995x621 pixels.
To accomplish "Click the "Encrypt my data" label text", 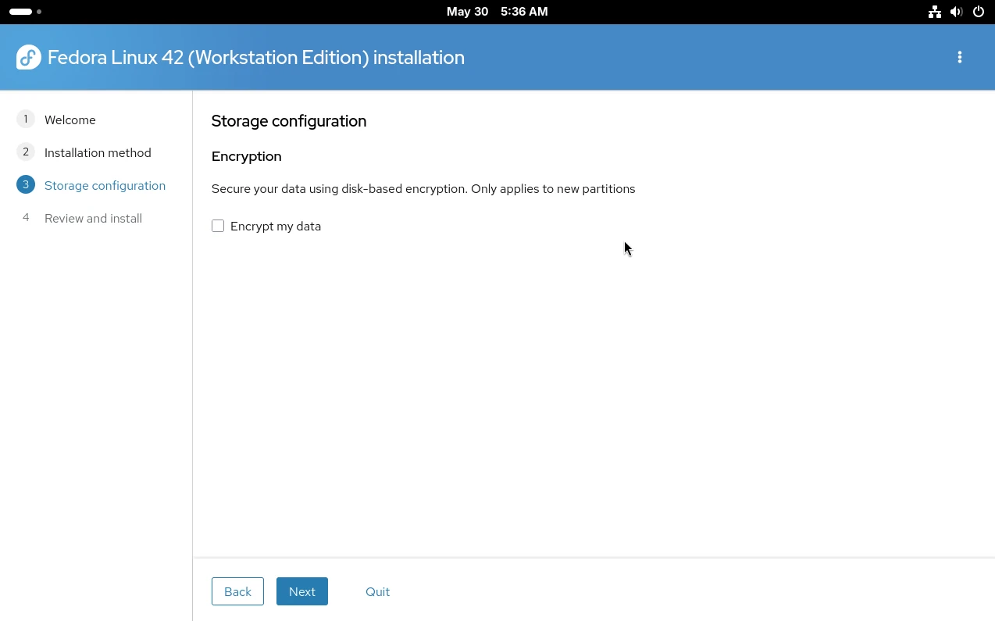I will click(x=276, y=227).
